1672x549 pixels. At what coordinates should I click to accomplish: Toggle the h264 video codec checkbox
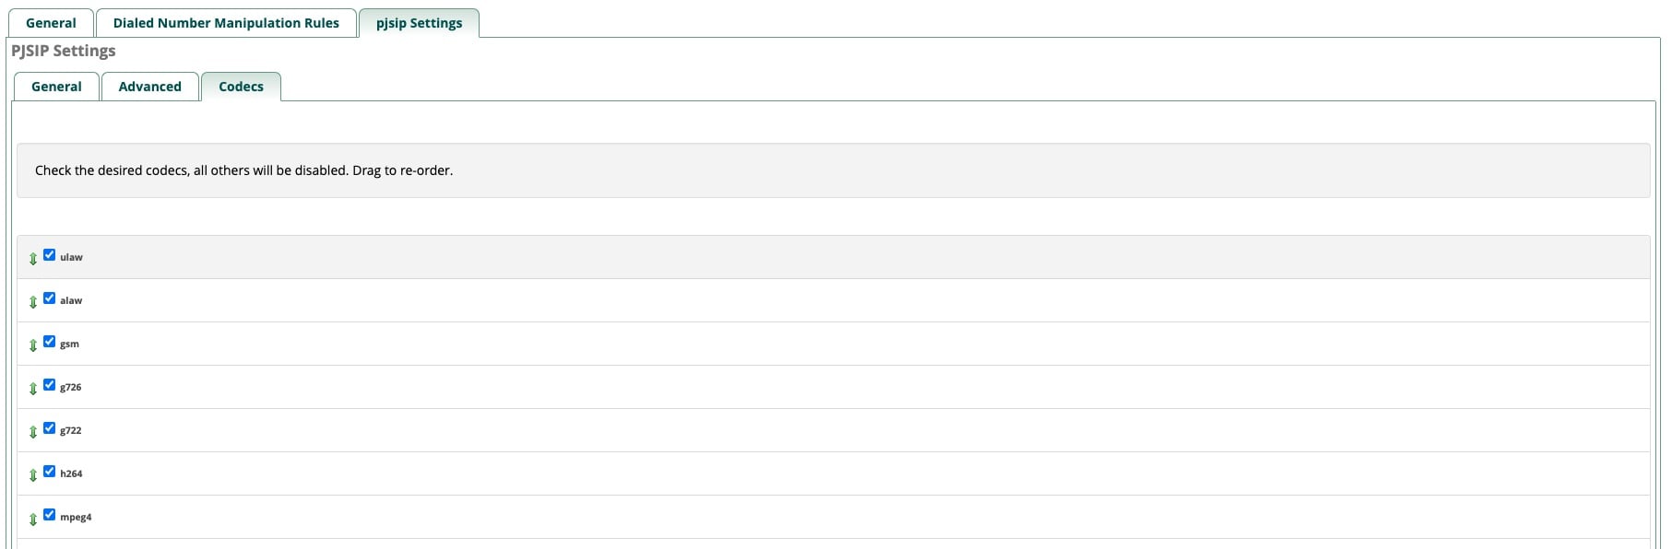tap(50, 472)
